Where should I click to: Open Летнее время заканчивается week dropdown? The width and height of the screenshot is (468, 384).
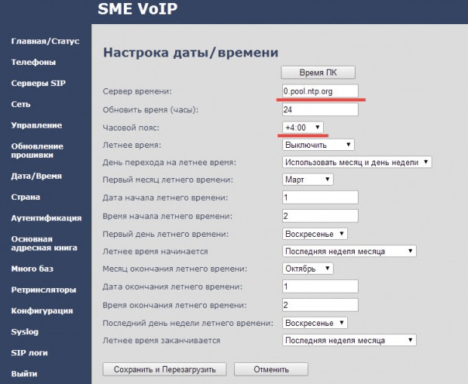(x=349, y=340)
